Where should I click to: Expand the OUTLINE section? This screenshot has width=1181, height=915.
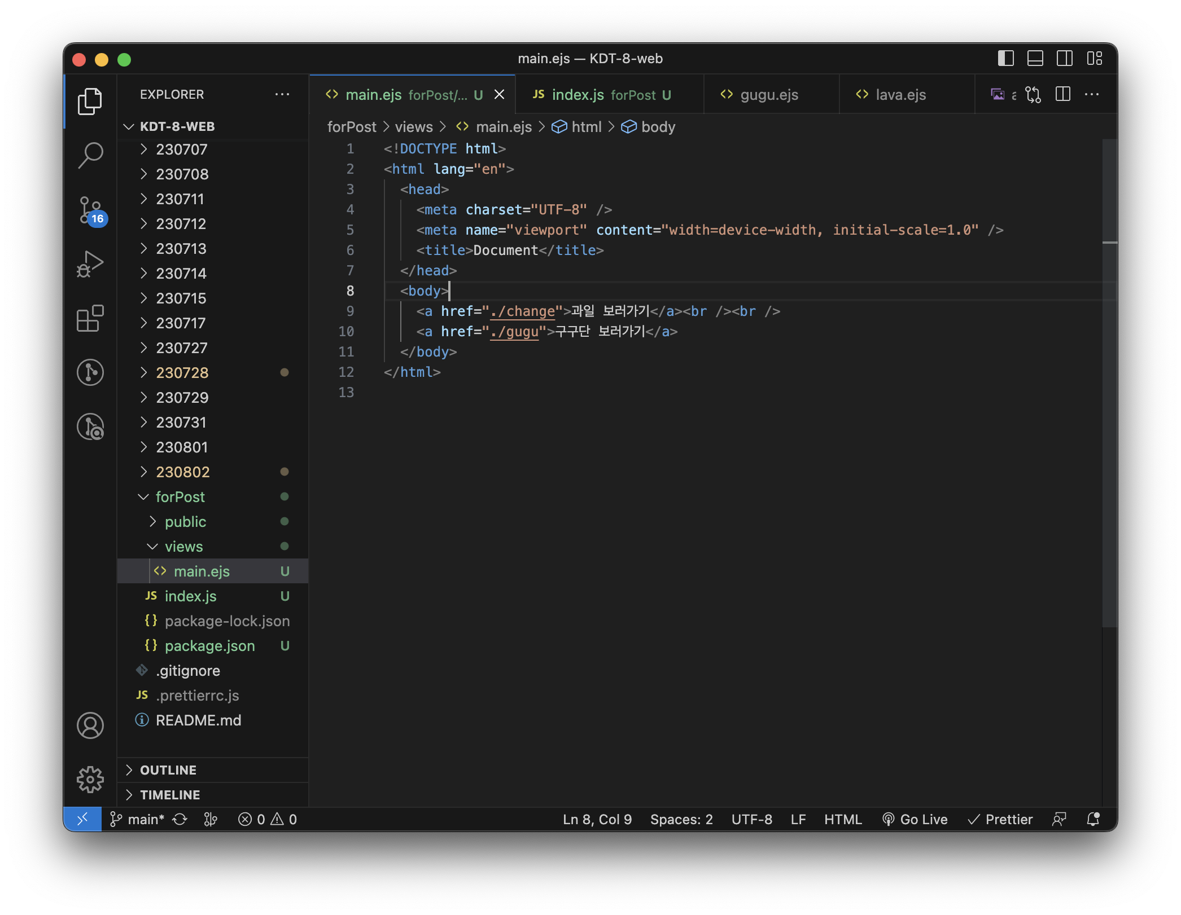pyautogui.click(x=213, y=770)
